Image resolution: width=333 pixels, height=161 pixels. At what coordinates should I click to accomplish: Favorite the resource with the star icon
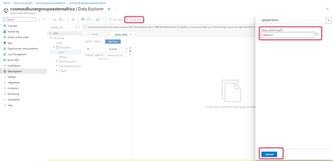(x=109, y=9)
